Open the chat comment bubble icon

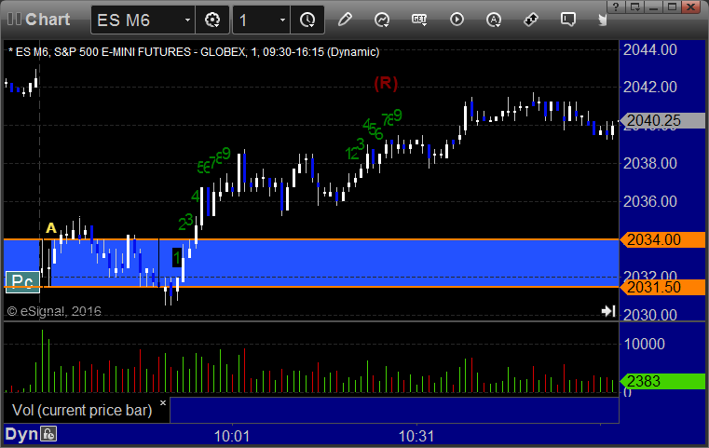pyautogui.click(x=568, y=20)
